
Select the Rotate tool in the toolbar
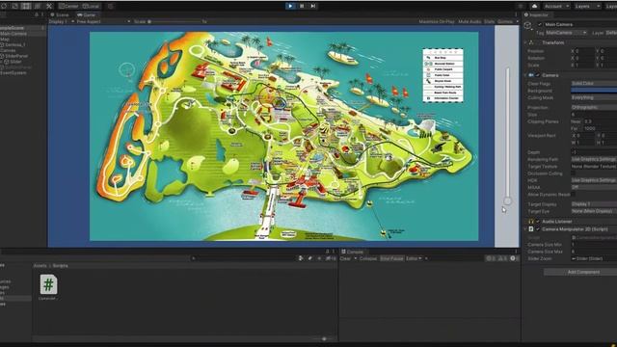tap(4, 6)
